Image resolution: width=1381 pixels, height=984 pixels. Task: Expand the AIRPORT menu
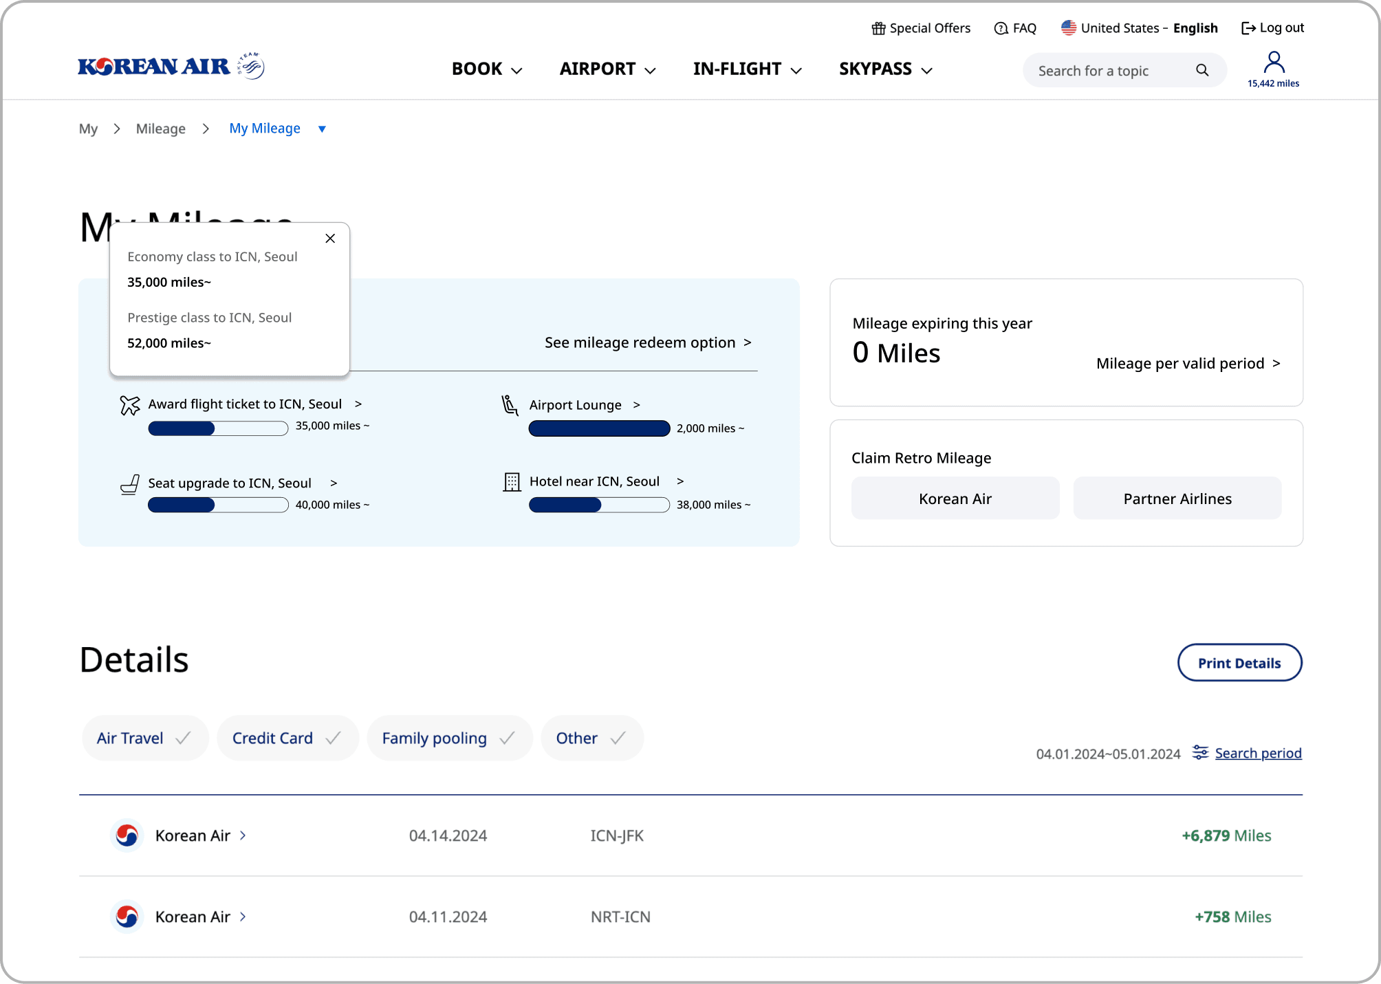pos(608,69)
